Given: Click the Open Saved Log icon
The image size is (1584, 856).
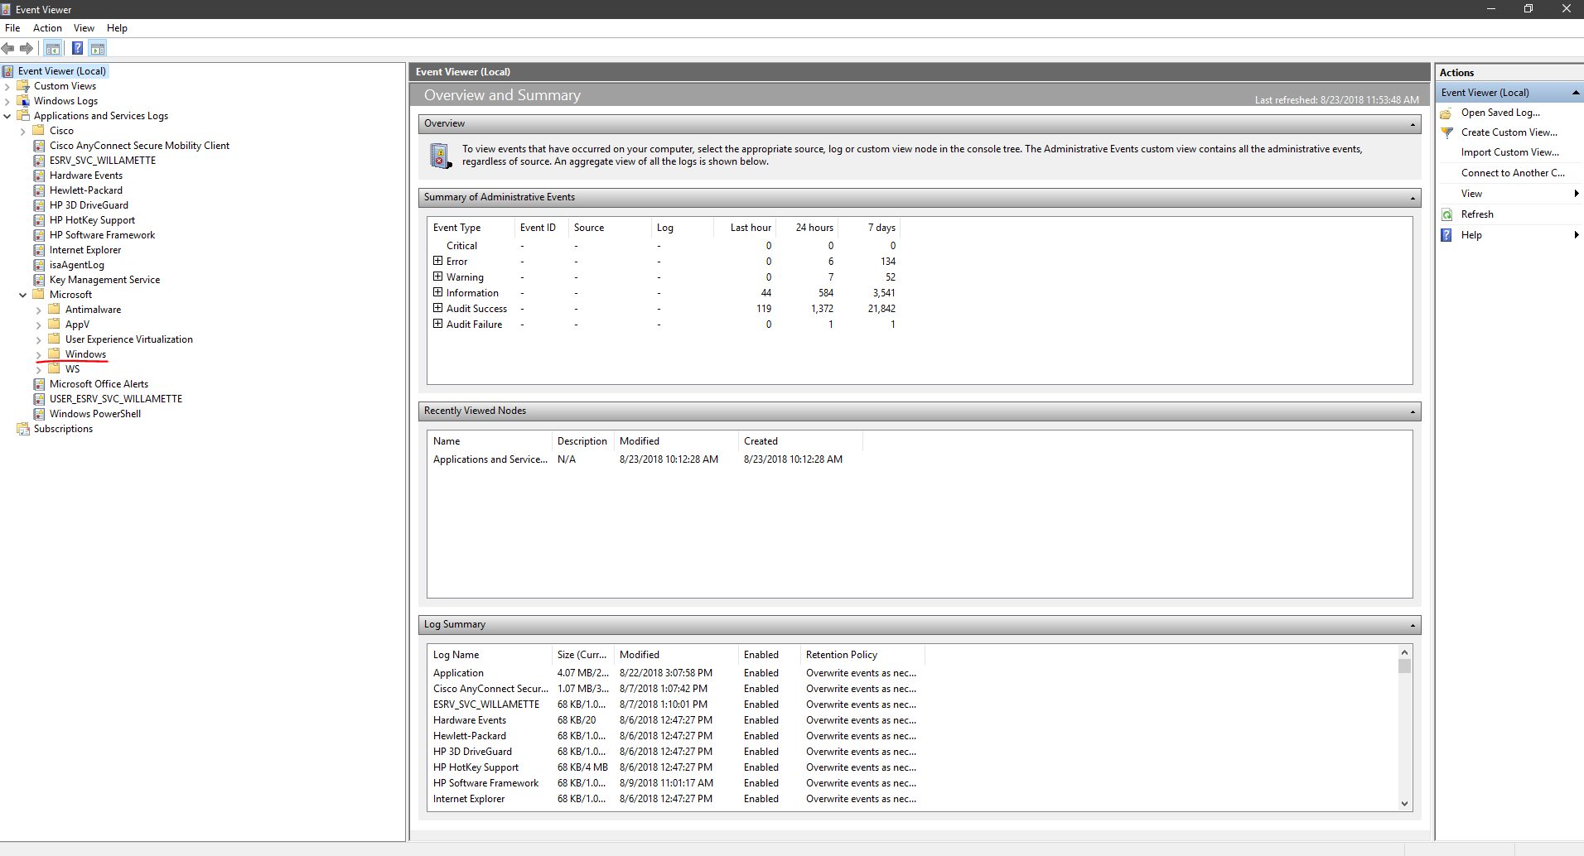Looking at the screenshot, I should (1446, 113).
